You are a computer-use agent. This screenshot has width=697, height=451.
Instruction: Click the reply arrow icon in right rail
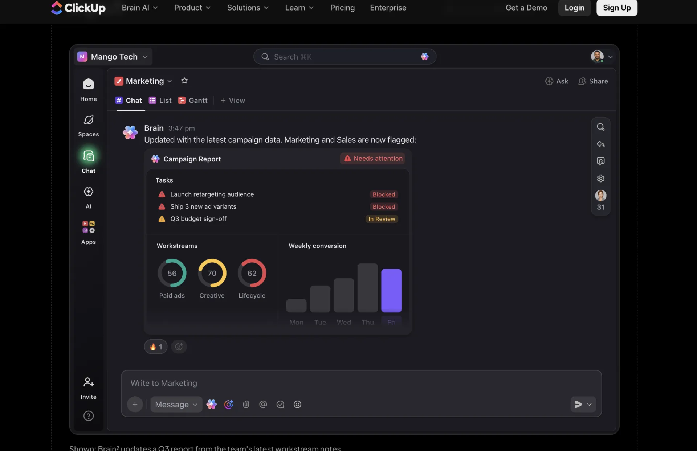[x=601, y=144]
